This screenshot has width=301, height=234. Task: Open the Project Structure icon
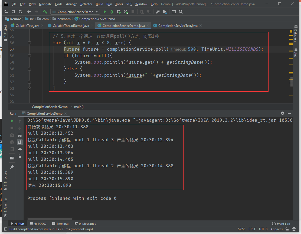[165, 12]
